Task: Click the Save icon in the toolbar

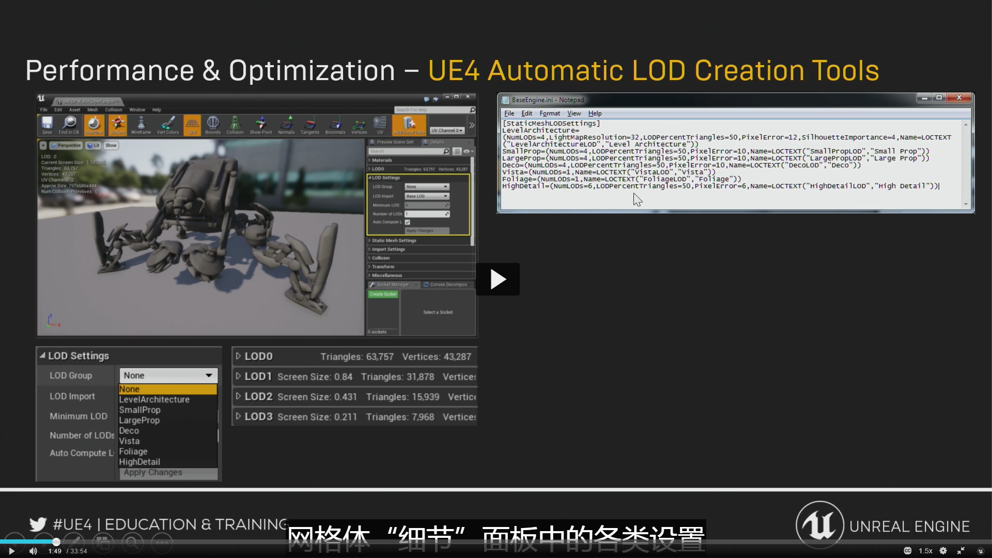Action: (47, 125)
